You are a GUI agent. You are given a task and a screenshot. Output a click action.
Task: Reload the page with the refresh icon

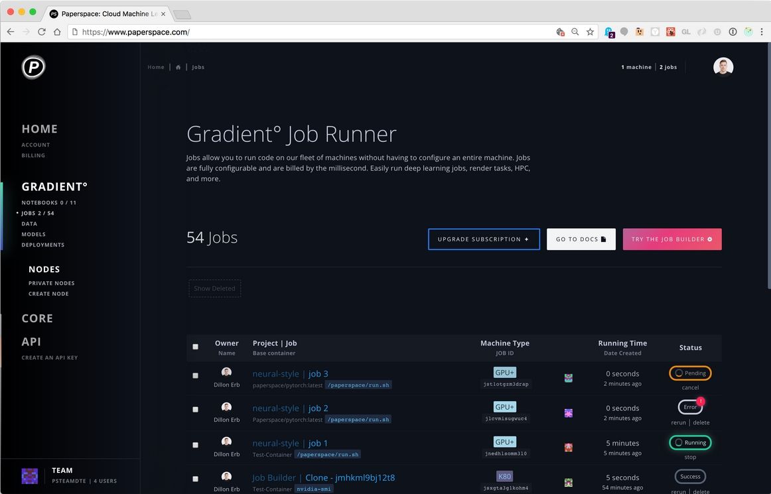[42, 32]
